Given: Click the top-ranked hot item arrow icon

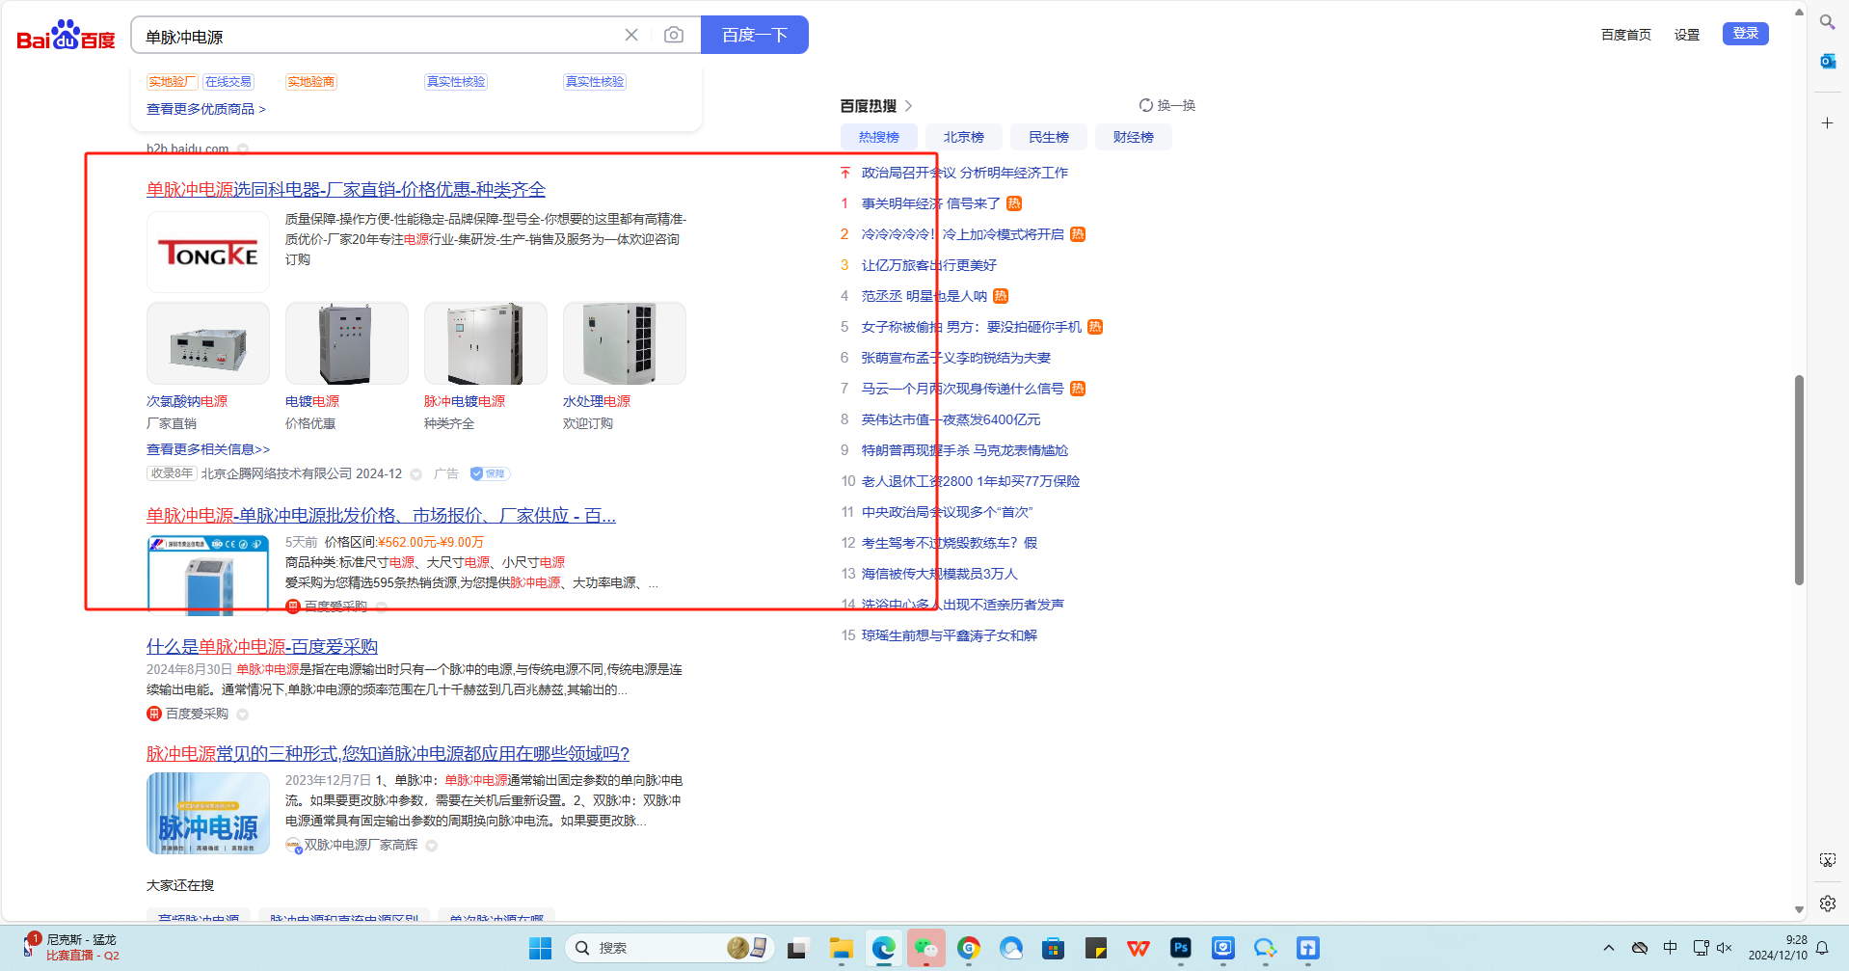Looking at the screenshot, I should (845, 173).
